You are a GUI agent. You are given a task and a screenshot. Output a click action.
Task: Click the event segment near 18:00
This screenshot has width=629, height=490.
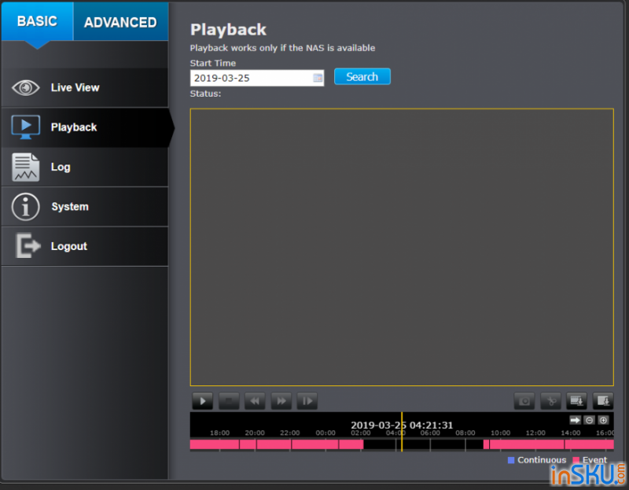tap(214, 444)
